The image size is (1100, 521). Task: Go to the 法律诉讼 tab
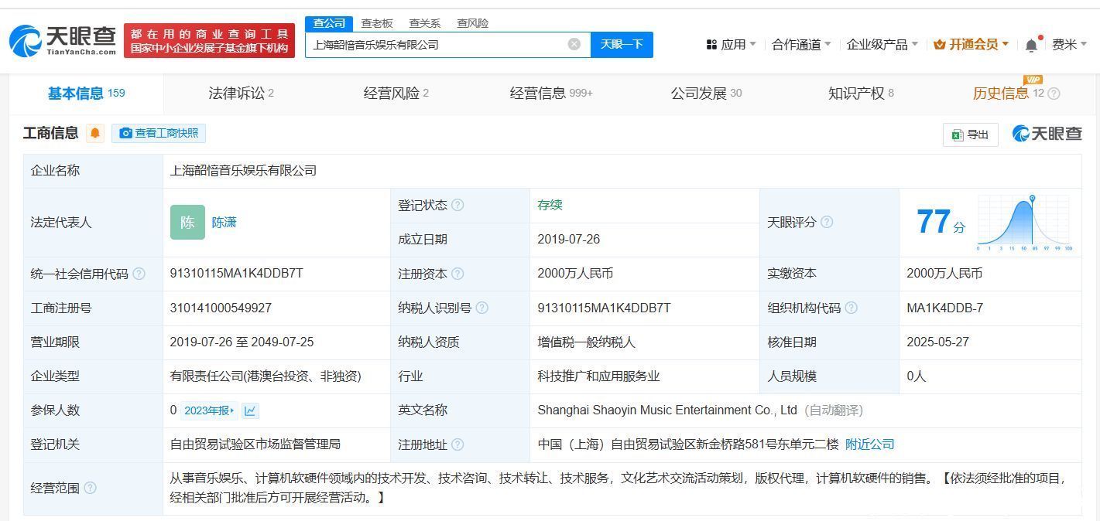pos(241,94)
